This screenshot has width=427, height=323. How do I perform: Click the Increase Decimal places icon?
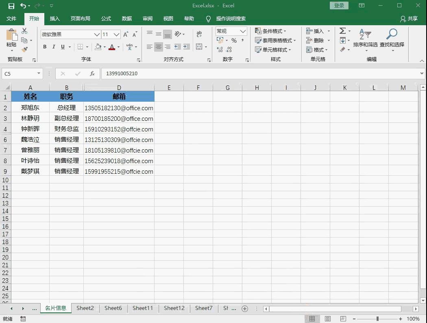click(x=219, y=49)
